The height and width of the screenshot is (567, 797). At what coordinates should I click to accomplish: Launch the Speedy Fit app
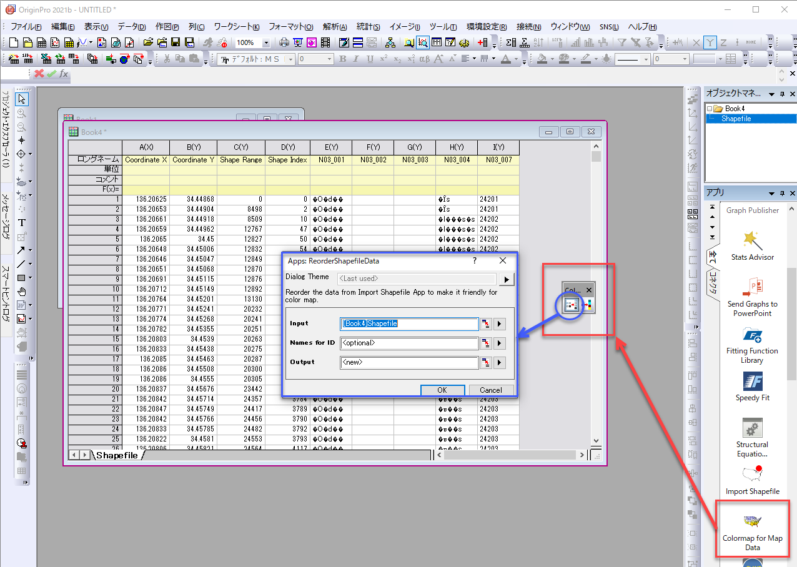tap(753, 387)
